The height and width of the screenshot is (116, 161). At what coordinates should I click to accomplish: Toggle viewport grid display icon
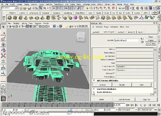[28, 26]
